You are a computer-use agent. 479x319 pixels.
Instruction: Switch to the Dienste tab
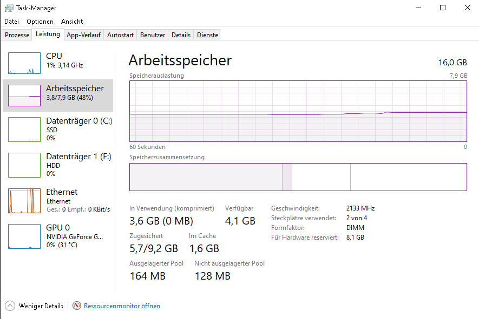pyautogui.click(x=207, y=35)
